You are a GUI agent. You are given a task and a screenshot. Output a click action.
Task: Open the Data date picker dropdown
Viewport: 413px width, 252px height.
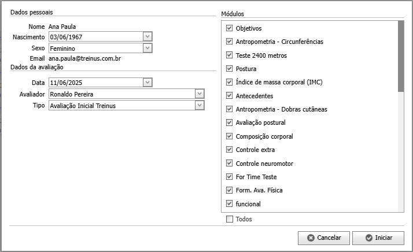coord(147,82)
